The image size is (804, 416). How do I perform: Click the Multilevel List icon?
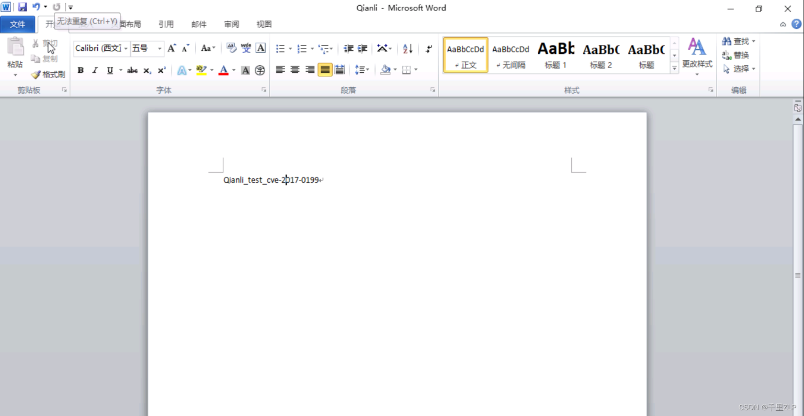click(323, 49)
